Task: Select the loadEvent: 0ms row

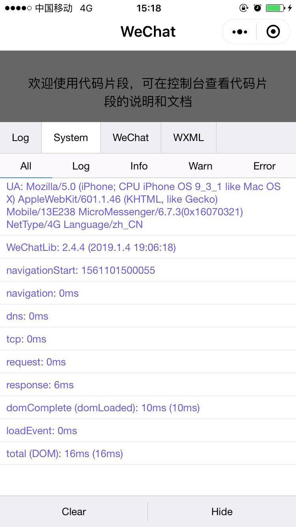Action: 148,431
